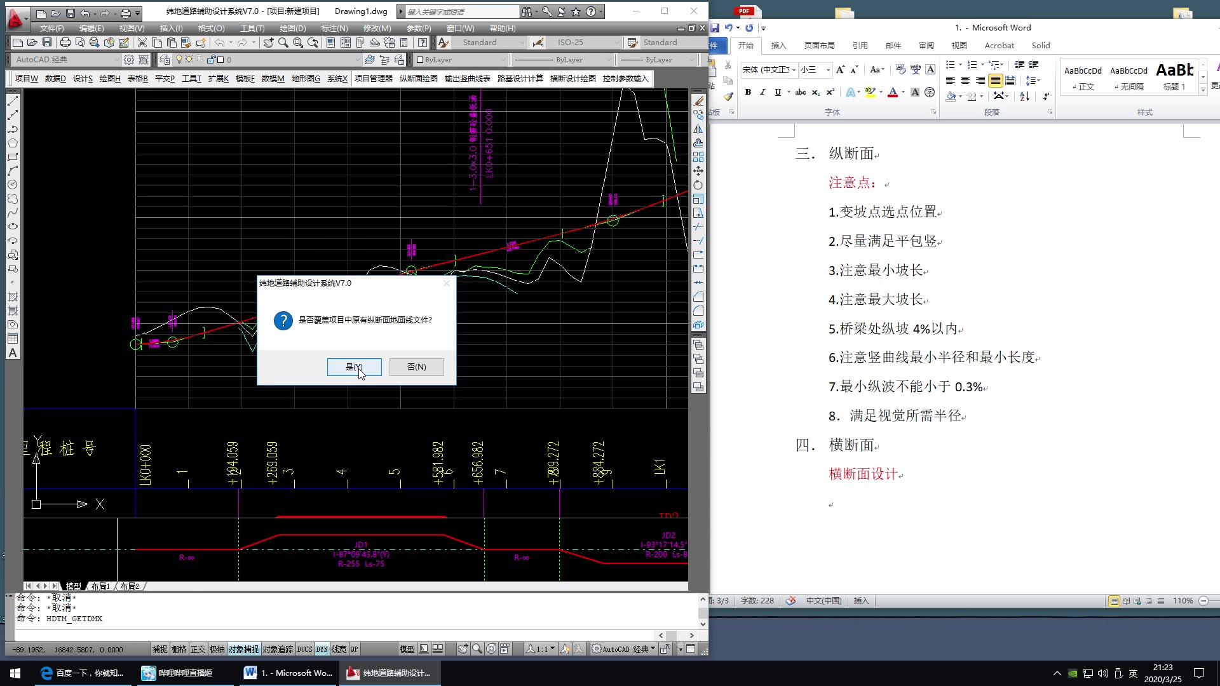Select the Polygon tool in draw toolbar
Image resolution: width=1220 pixels, height=686 pixels.
click(13, 143)
